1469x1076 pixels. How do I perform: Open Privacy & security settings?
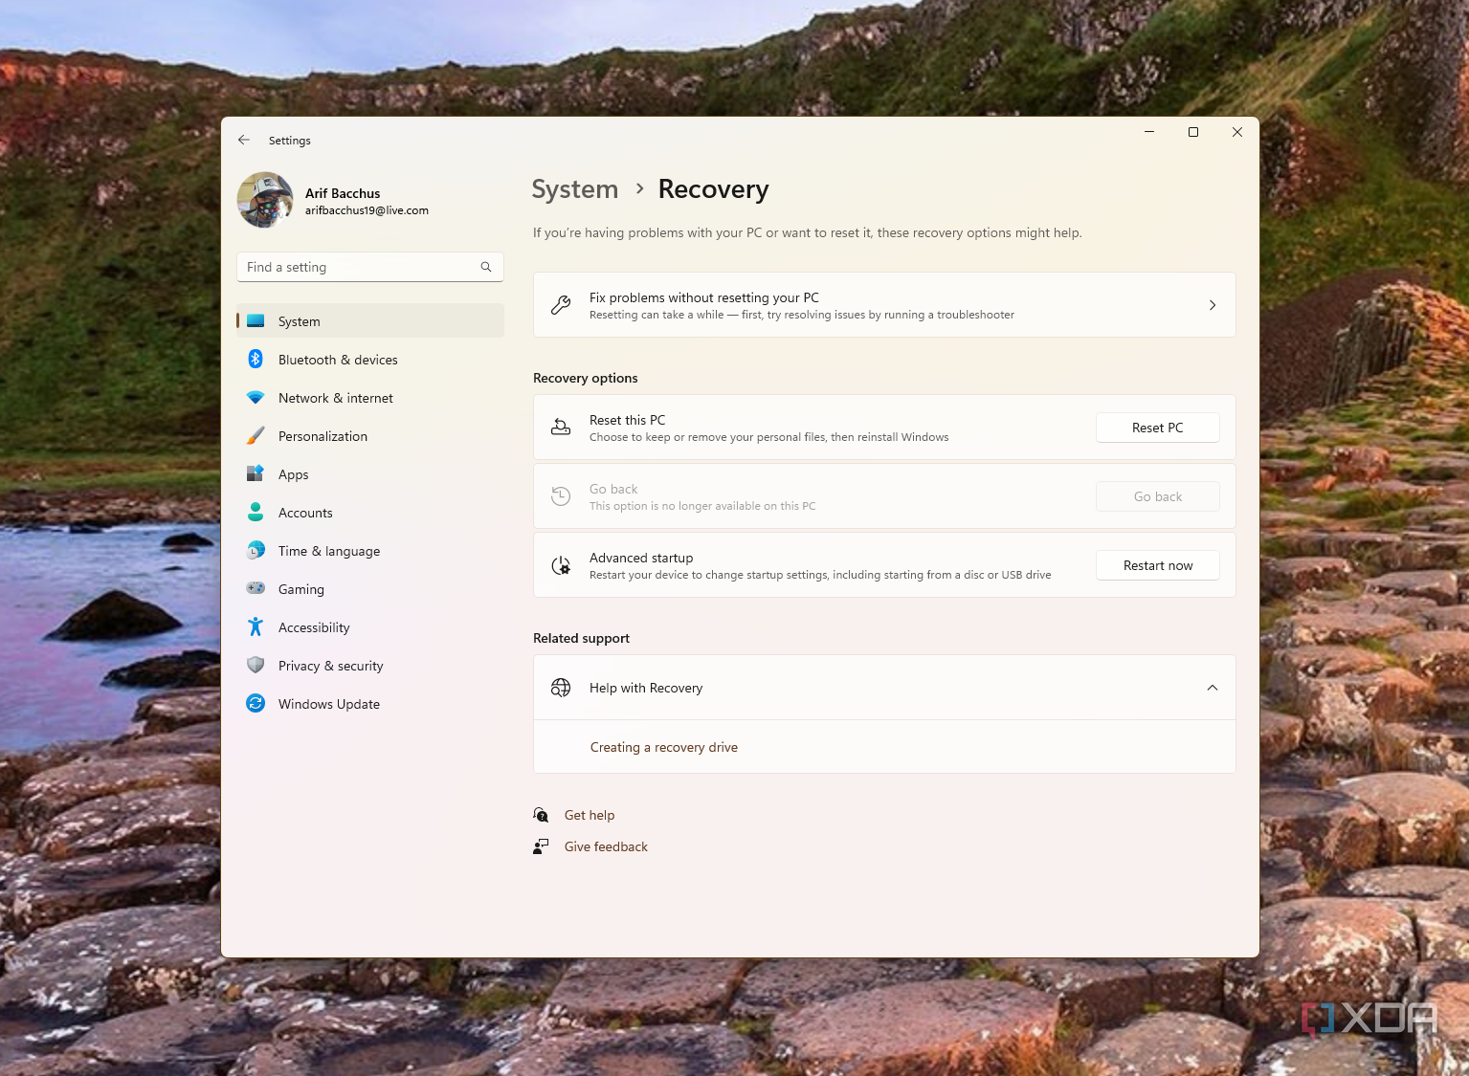pyautogui.click(x=330, y=666)
